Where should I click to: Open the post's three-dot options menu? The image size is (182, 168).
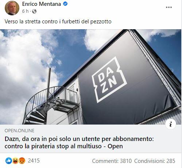point(169,7)
